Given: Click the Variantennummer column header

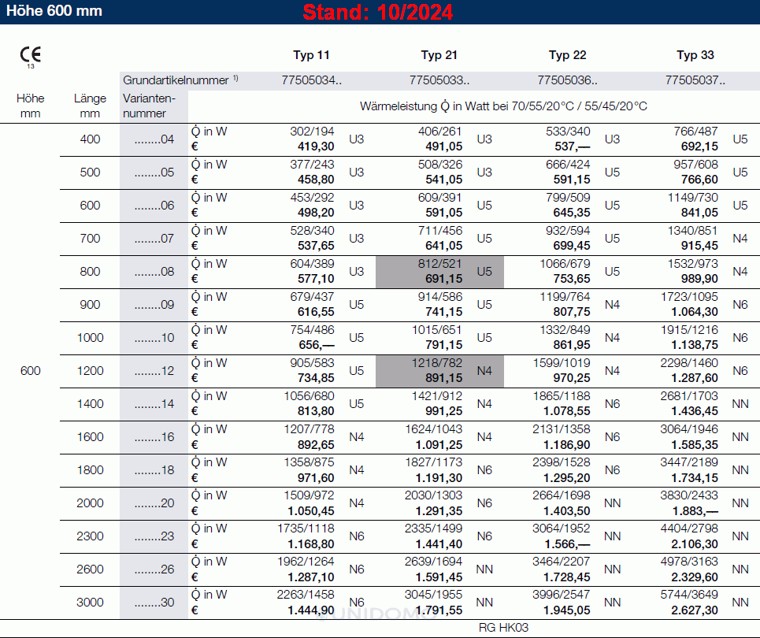Looking at the screenshot, I should point(149,106).
